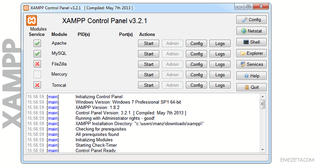The width and height of the screenshot is (317, 166).
Task: Click the MySQL module name
Action: pos(59,53)
